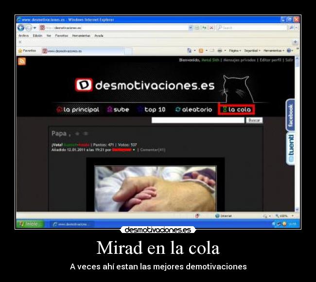The width and height of the screenshot is (316, 282).
Task: Select the www.desmotivaciones taskbar item
Action: pyautogui.click(x=73, y=224)
